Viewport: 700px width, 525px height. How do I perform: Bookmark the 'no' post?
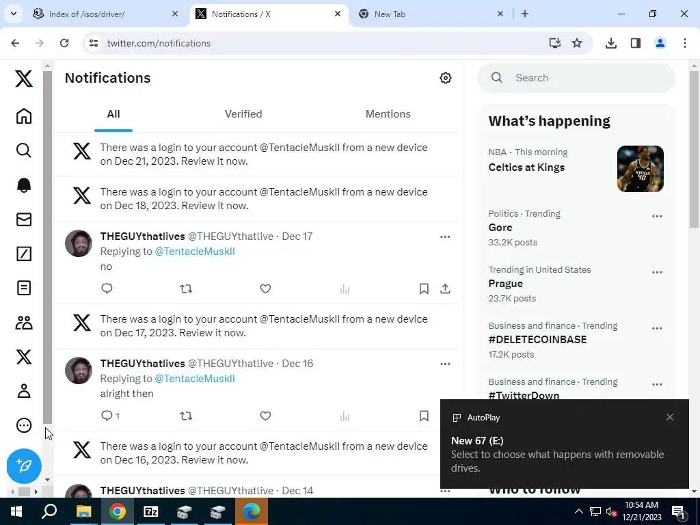click(424, 289)
